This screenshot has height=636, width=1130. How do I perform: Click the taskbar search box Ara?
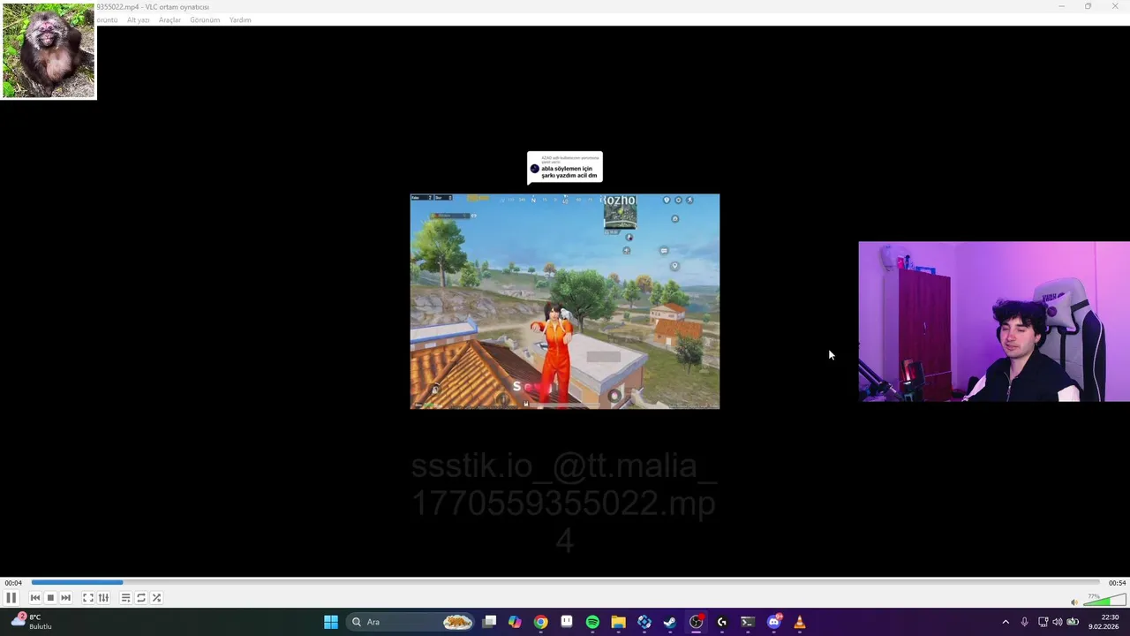[x=411, y=622]
